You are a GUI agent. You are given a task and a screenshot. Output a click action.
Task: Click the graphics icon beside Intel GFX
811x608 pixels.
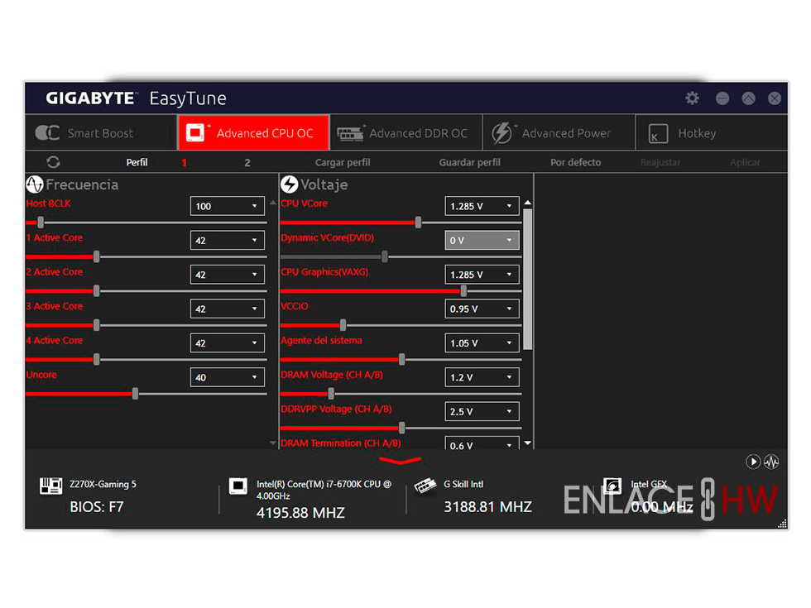point(613,486)
